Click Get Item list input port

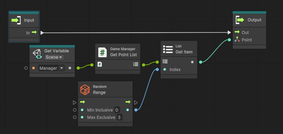pos(157,62)
